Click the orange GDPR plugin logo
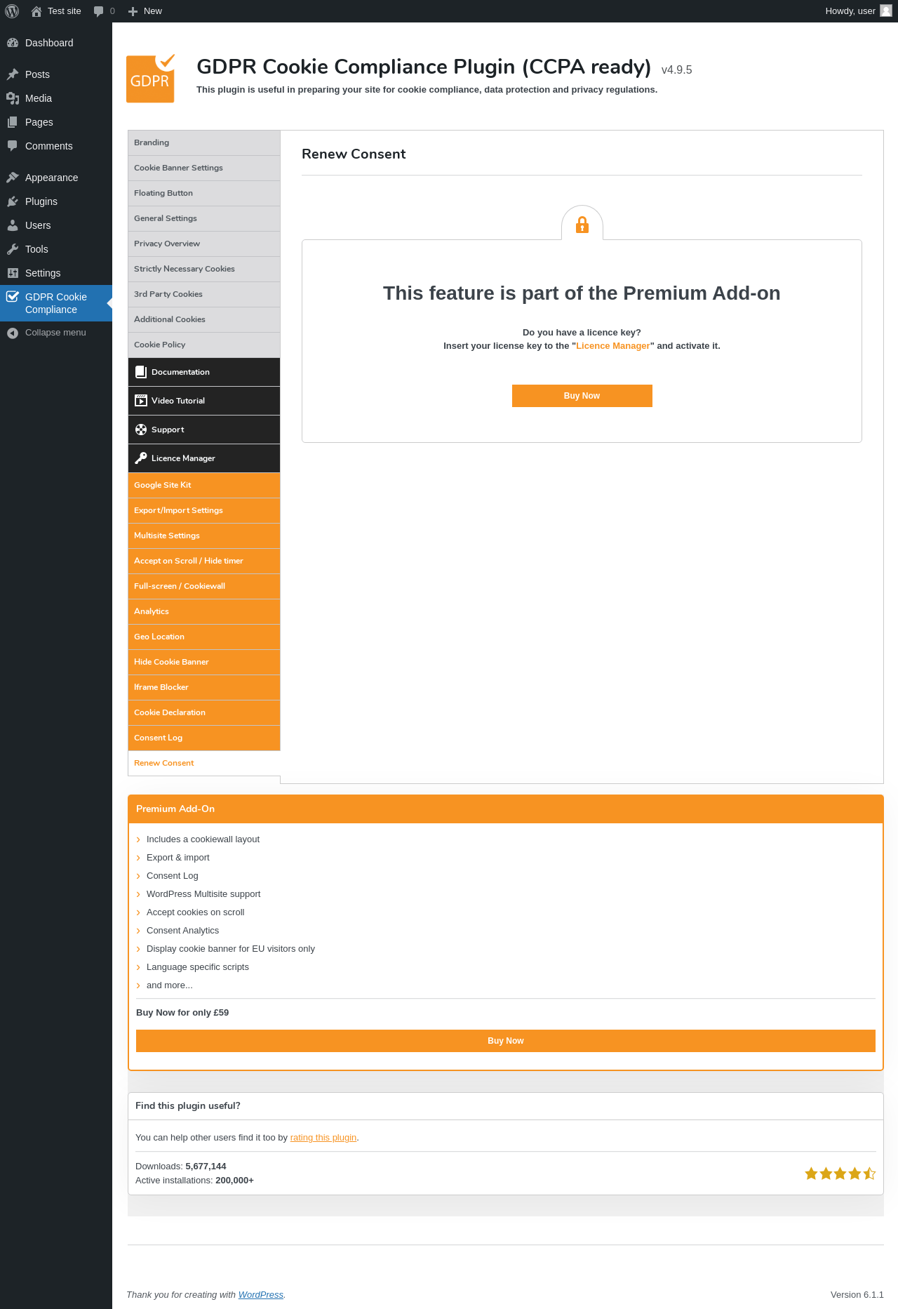898x1309 pixels. pos(150,79)
